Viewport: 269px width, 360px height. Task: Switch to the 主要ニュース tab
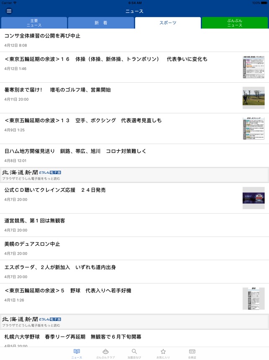pos(34,23)
